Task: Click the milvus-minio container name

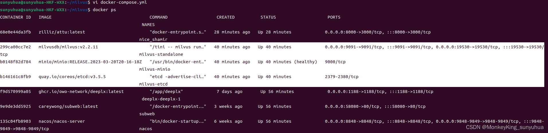Action: coord(155,69)
